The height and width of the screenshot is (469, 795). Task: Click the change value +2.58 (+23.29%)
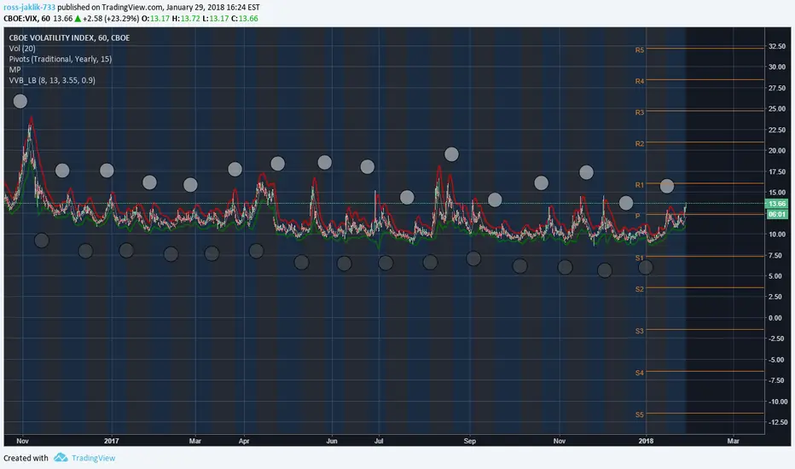pyautogui.click(x=111, y=19)
